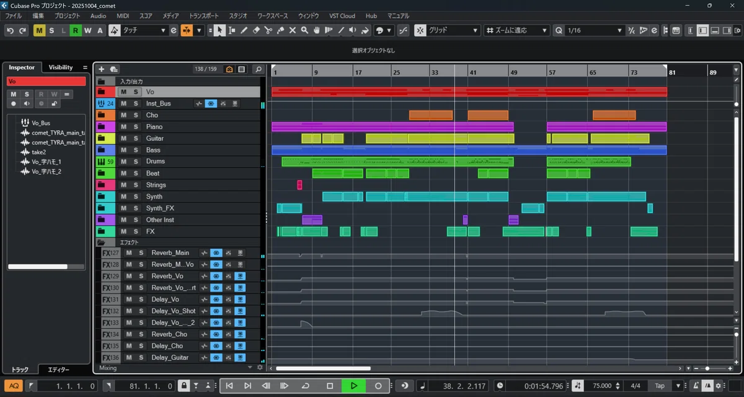The image size is (744, 397).
Task: Click the Tap tempo button
Action: pyautogui.click(x=660, y=386)
